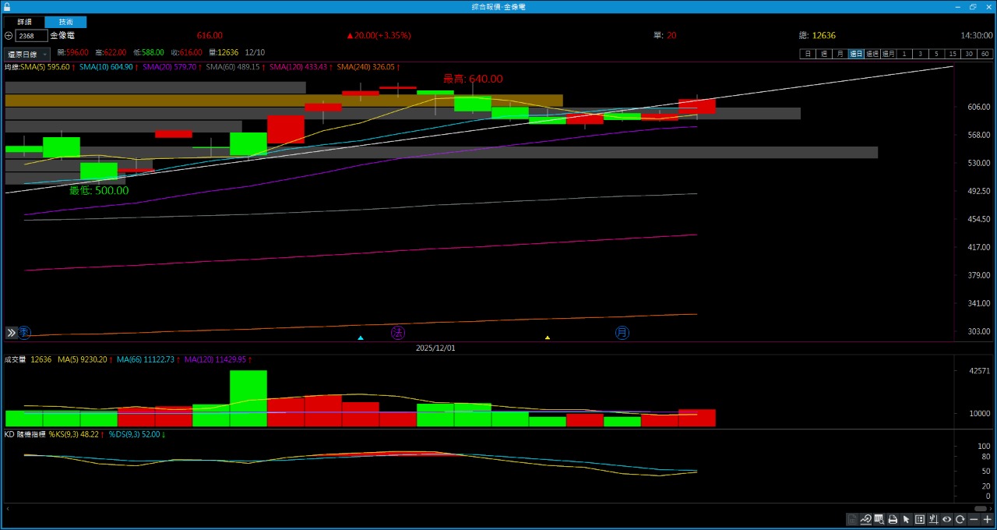The height and width of the screenshot is (530, 997).
Task: Switch to the 詳細 tab
Action: (24, 22)
